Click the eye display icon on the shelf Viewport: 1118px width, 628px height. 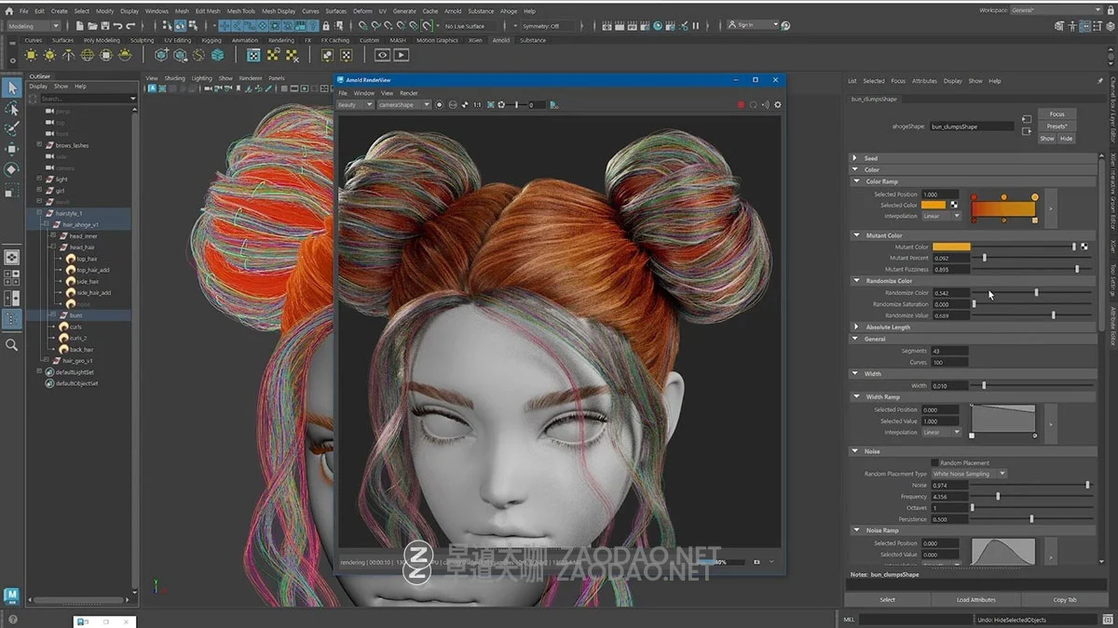point(382,55)
